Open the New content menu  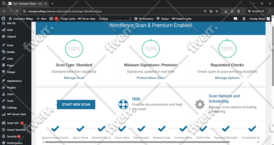click(x=42, y=19)
